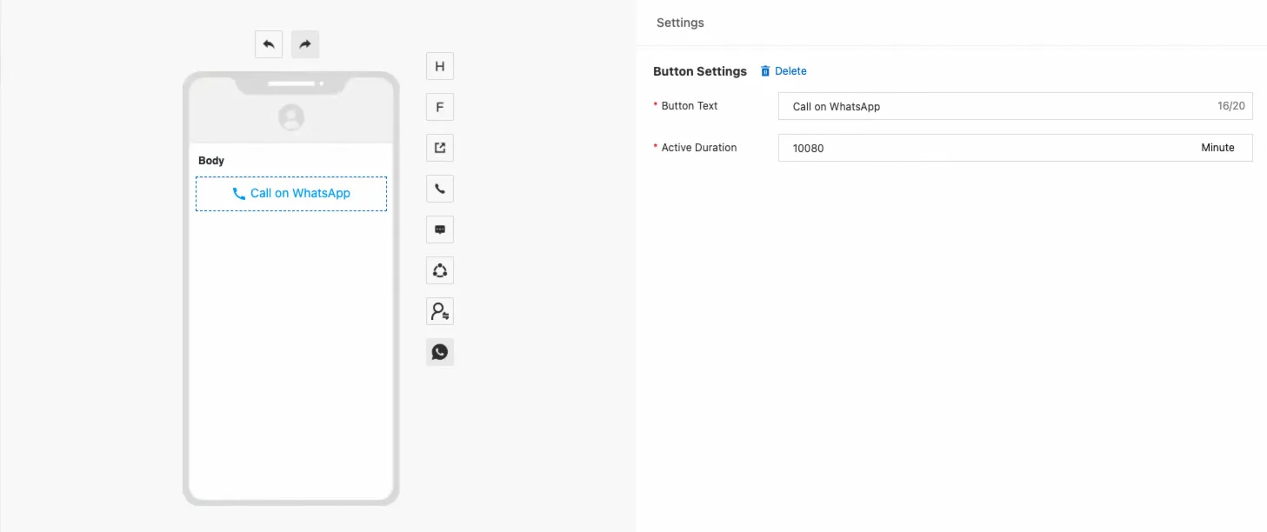
Task: Click the redo arrow button
Action: 305,44
